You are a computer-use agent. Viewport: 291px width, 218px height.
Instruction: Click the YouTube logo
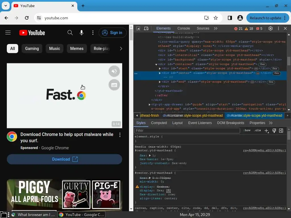point(32,33)
